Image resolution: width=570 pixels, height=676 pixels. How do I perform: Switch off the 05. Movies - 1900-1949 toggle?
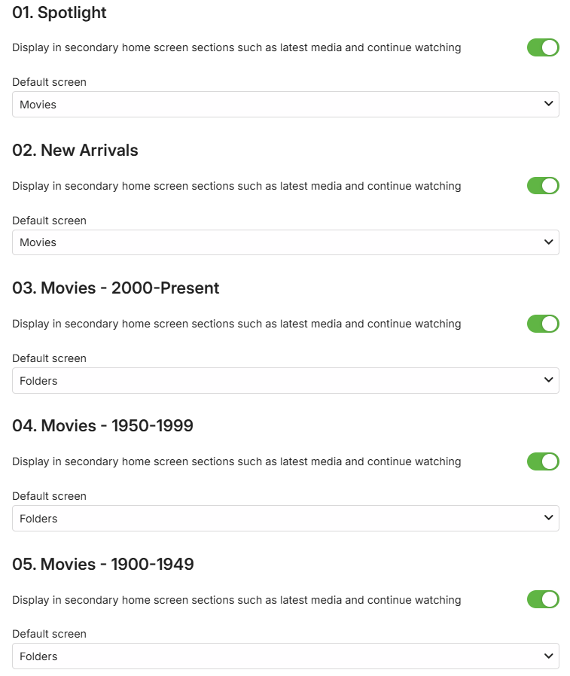click(543, 599)
